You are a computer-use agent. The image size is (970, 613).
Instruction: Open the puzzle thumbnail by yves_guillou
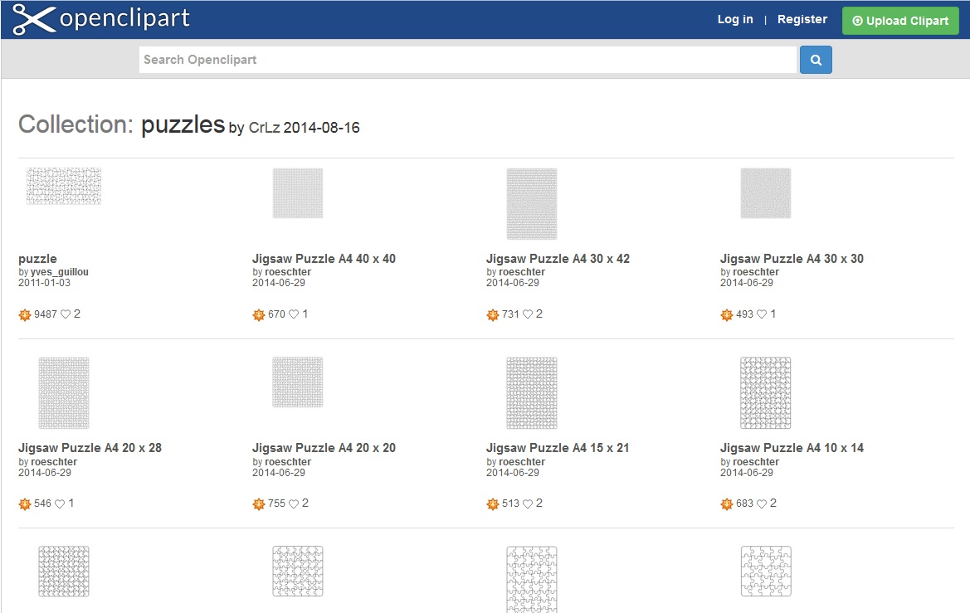(64, 186)
